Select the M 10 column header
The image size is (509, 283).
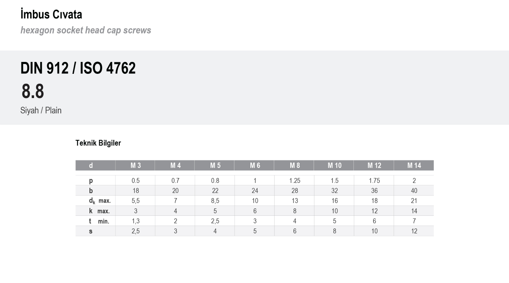(335, 165)
